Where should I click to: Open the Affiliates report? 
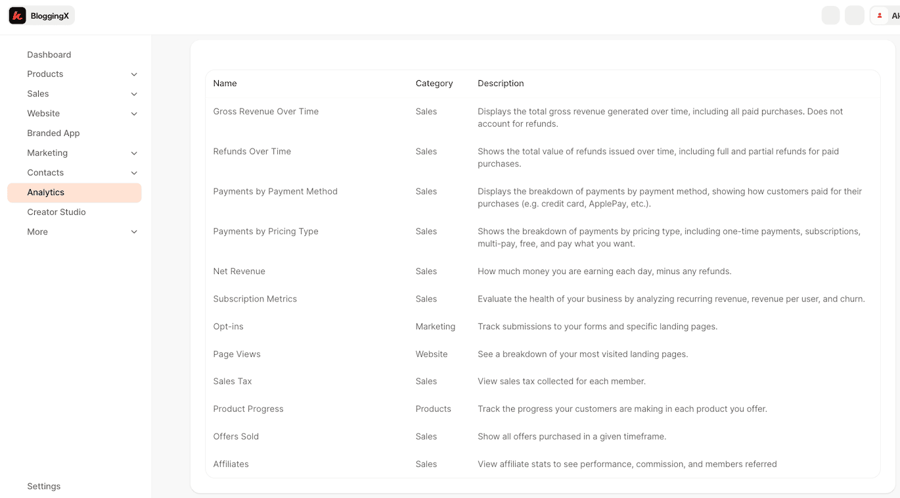tap(231, 464)
